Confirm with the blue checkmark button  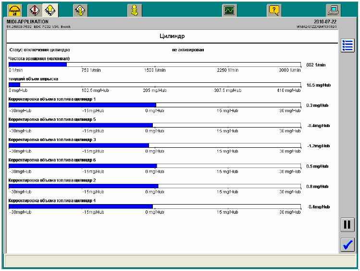pyautogui.click(x=347, y=245)
